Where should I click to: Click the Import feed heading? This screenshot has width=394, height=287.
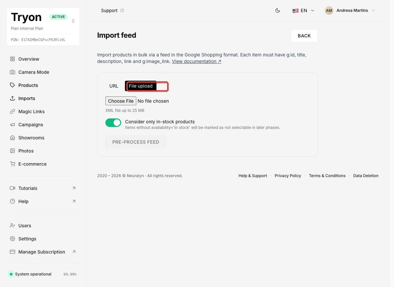coord(117,35)
